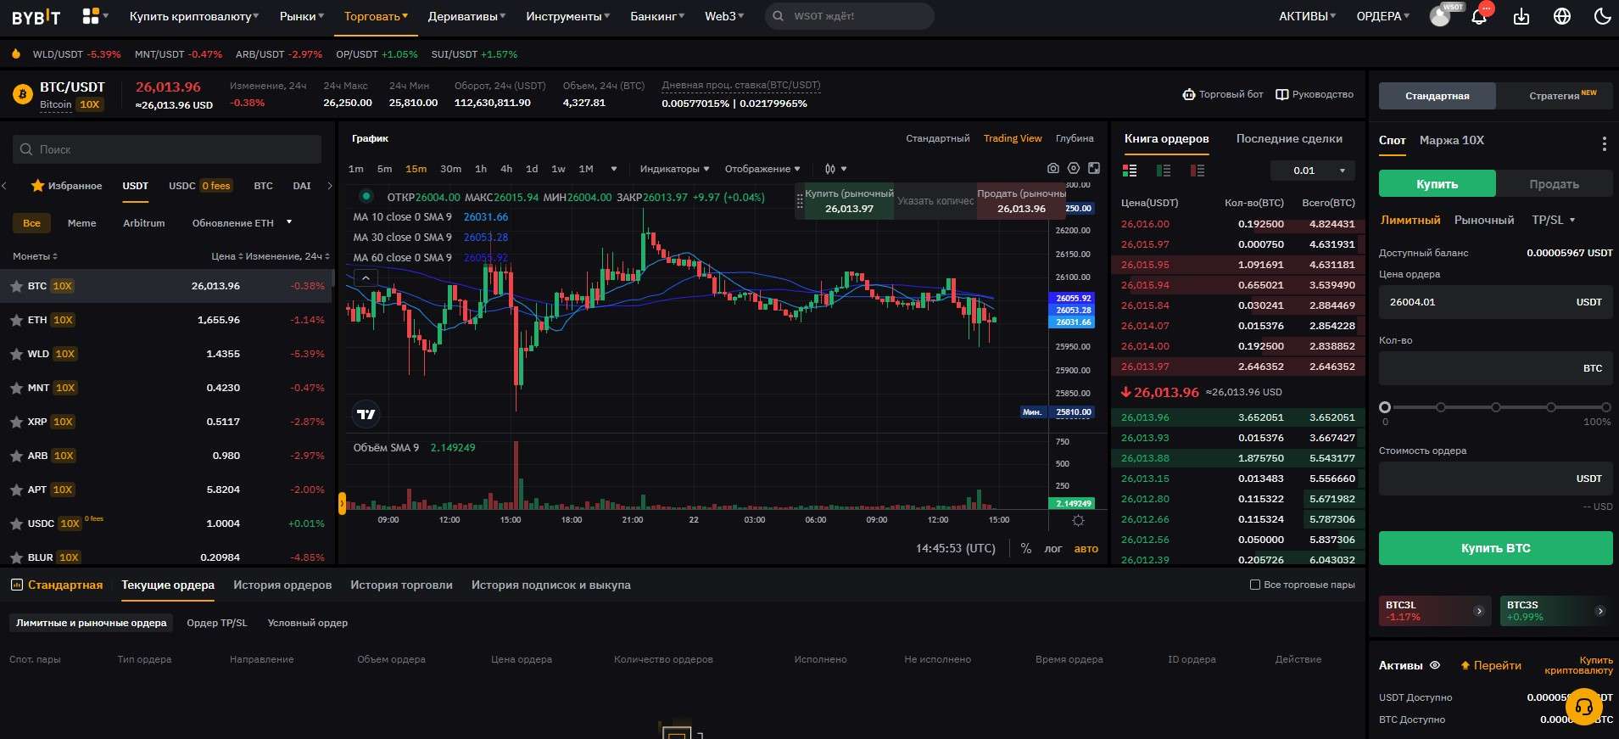The width and height of the screenshot is (1619, 739).
Task: Select the 1h chart interval
Action: [x=481, y=169]
